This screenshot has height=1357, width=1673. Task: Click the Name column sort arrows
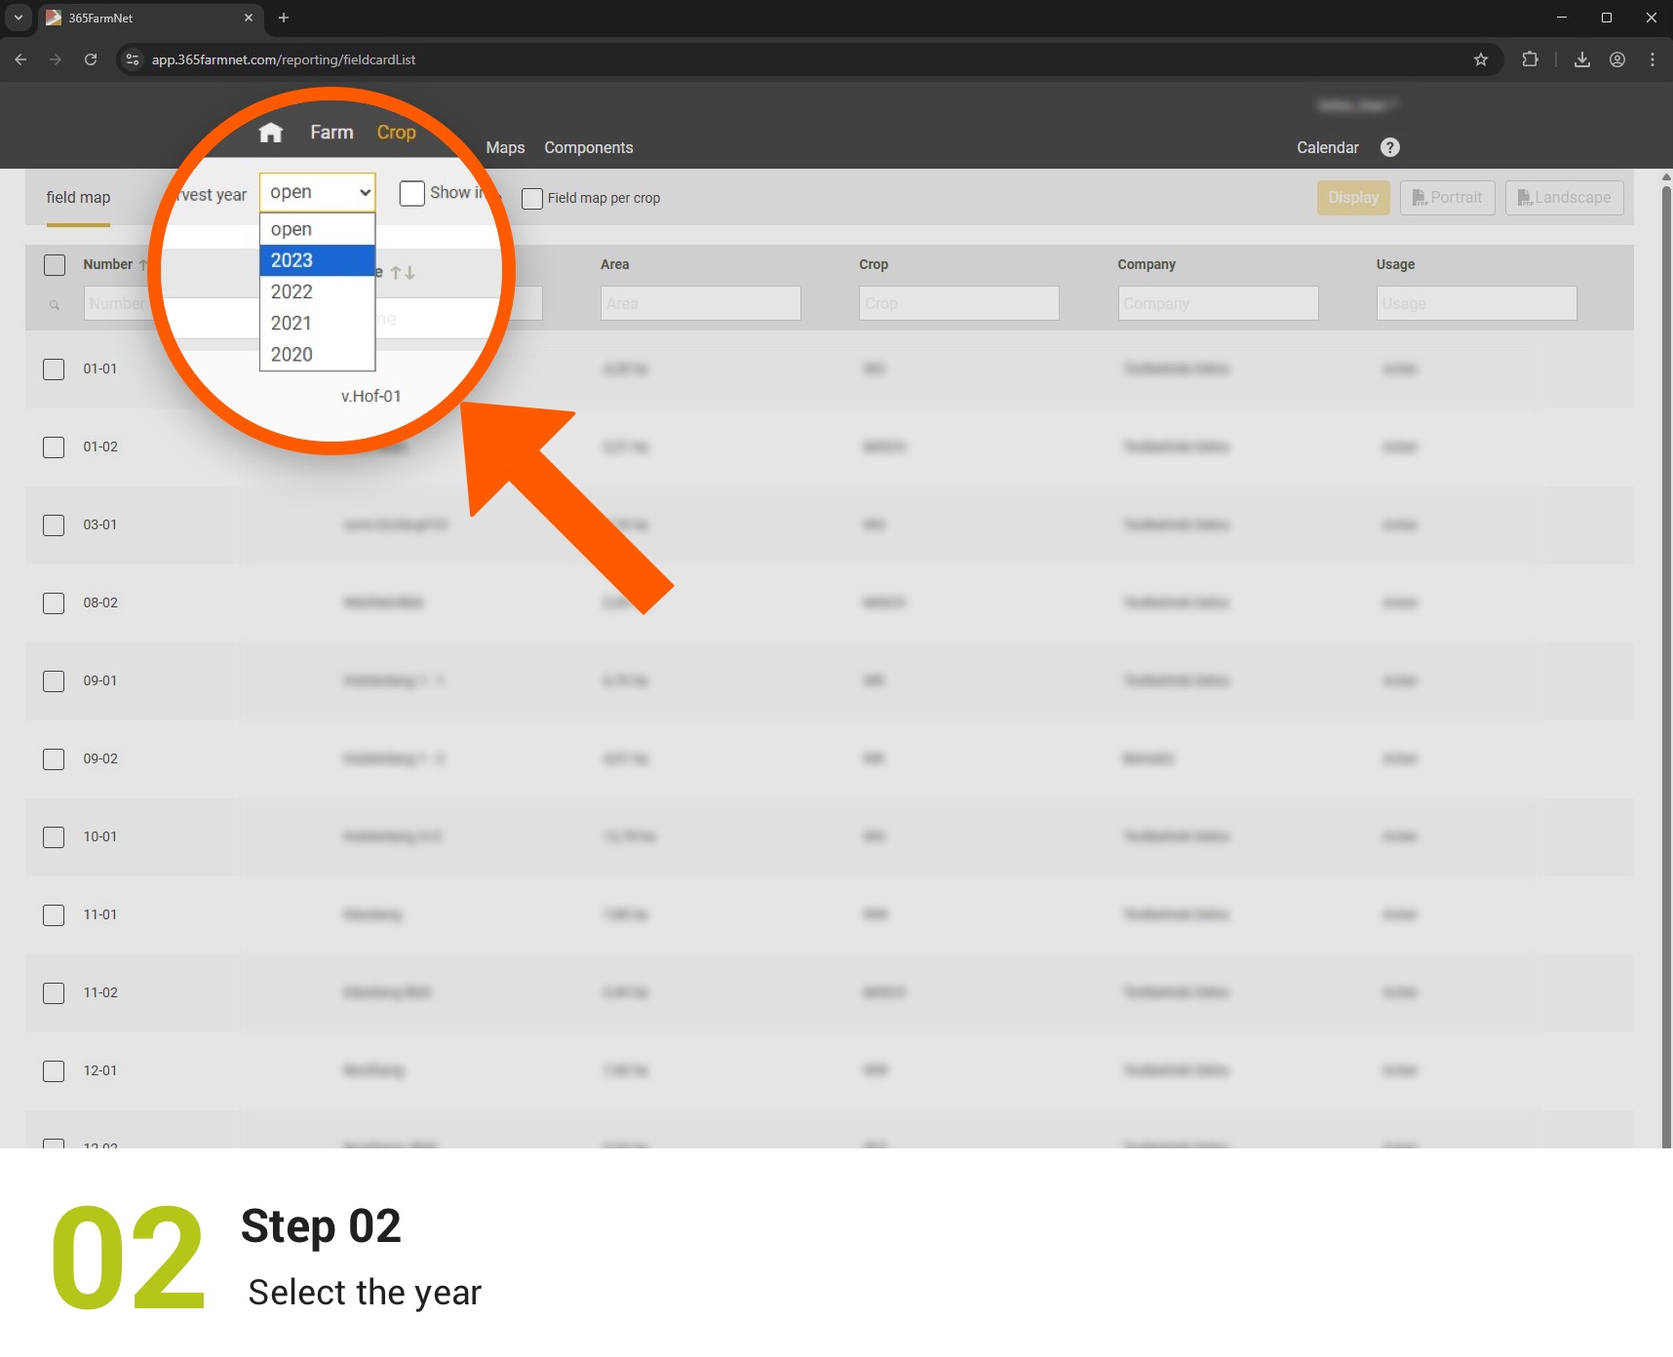pos(403,273)
